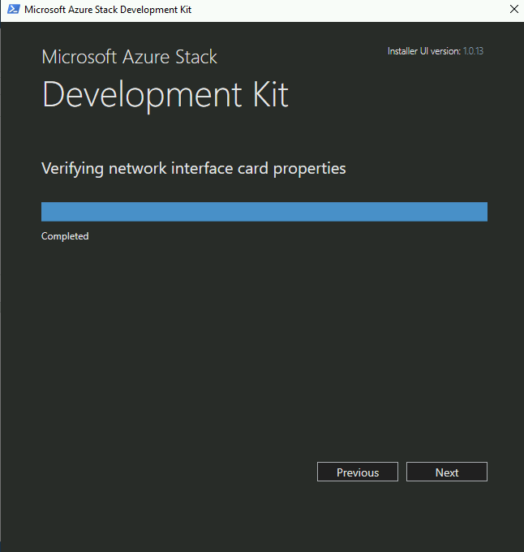Click the Verifying network interface card heading
This screenshot has width=524, height=552.
tap(193, 169)
